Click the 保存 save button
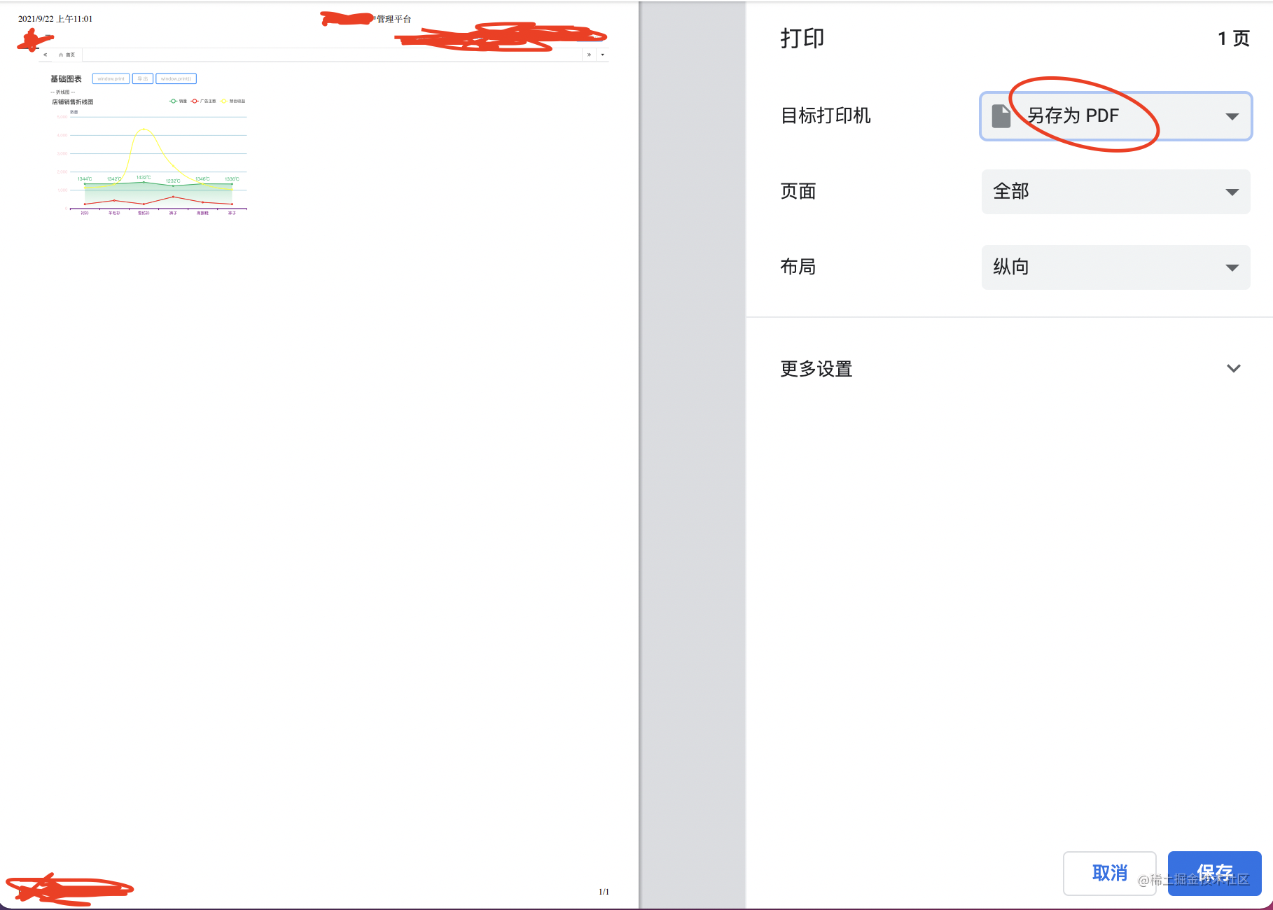The width and height of the screenshot is (1273, 910). pyautogui.click(x=1214, y=873)
